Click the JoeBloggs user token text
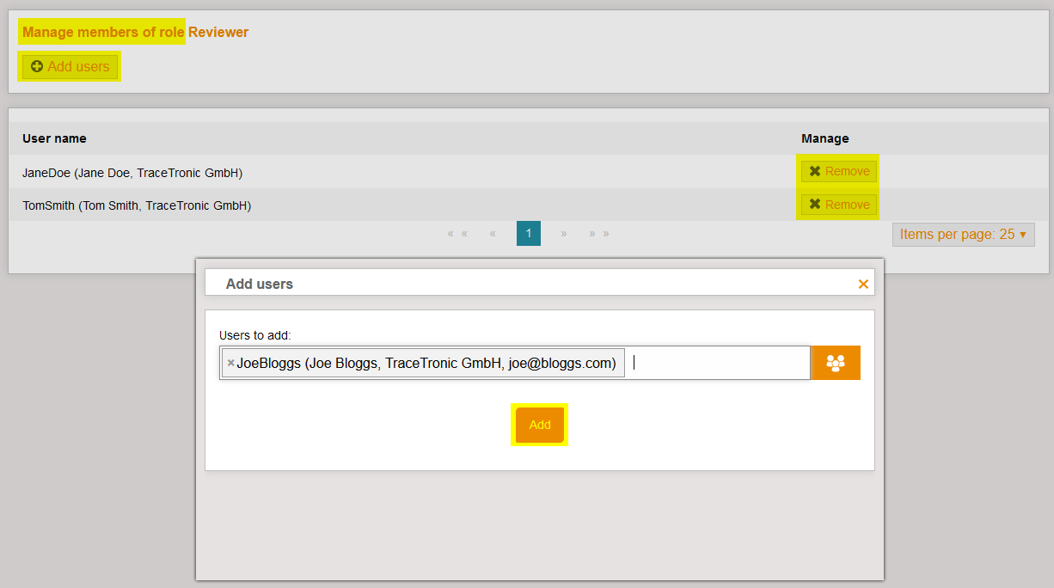The width and height of the screenshot is (1054, 588). click(426, 364)
